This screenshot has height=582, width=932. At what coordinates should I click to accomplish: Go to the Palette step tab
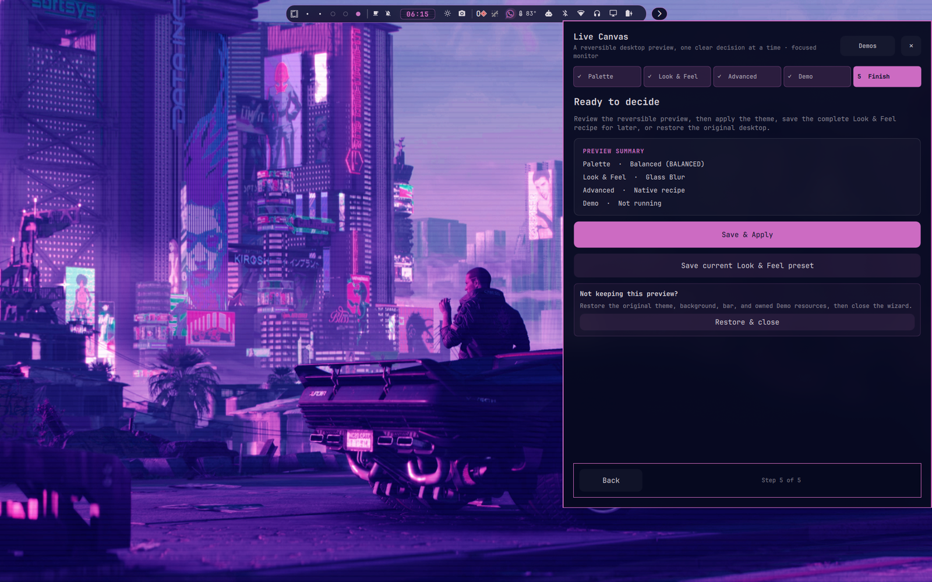pyautogui.click(x=607, y=76)
